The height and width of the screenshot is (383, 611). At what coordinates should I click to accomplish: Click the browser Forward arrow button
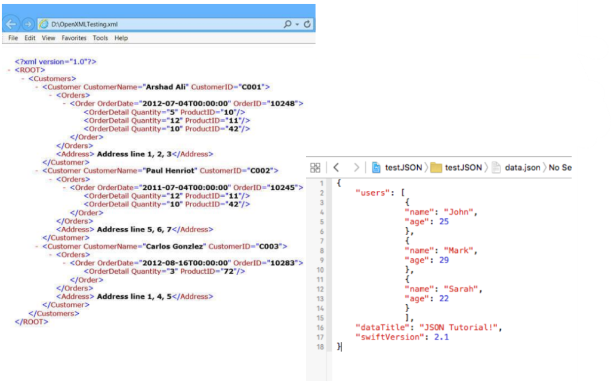pyautogui.click(x=27, y=24)
